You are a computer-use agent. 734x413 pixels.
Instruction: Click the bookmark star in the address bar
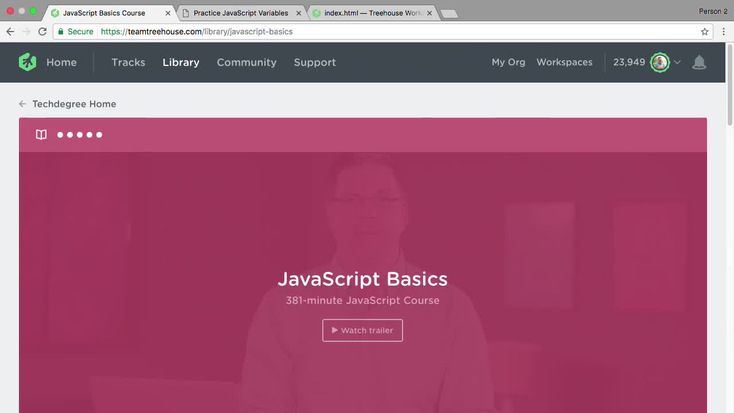[705, 32]
